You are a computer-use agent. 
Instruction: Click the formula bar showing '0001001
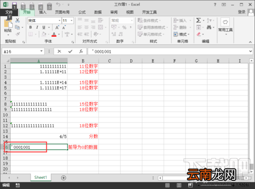coord(168,51)
